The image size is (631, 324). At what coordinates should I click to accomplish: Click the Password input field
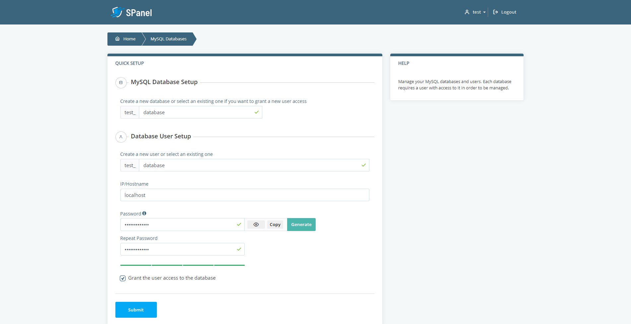click(182, 225)
